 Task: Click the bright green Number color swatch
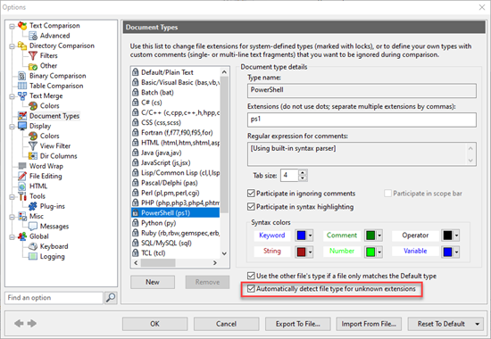coord(370,252)
